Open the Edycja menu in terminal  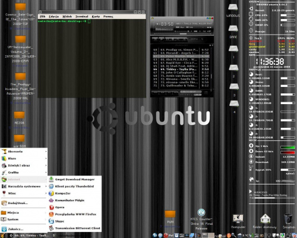pyautogui.click(x=53, y=17)
